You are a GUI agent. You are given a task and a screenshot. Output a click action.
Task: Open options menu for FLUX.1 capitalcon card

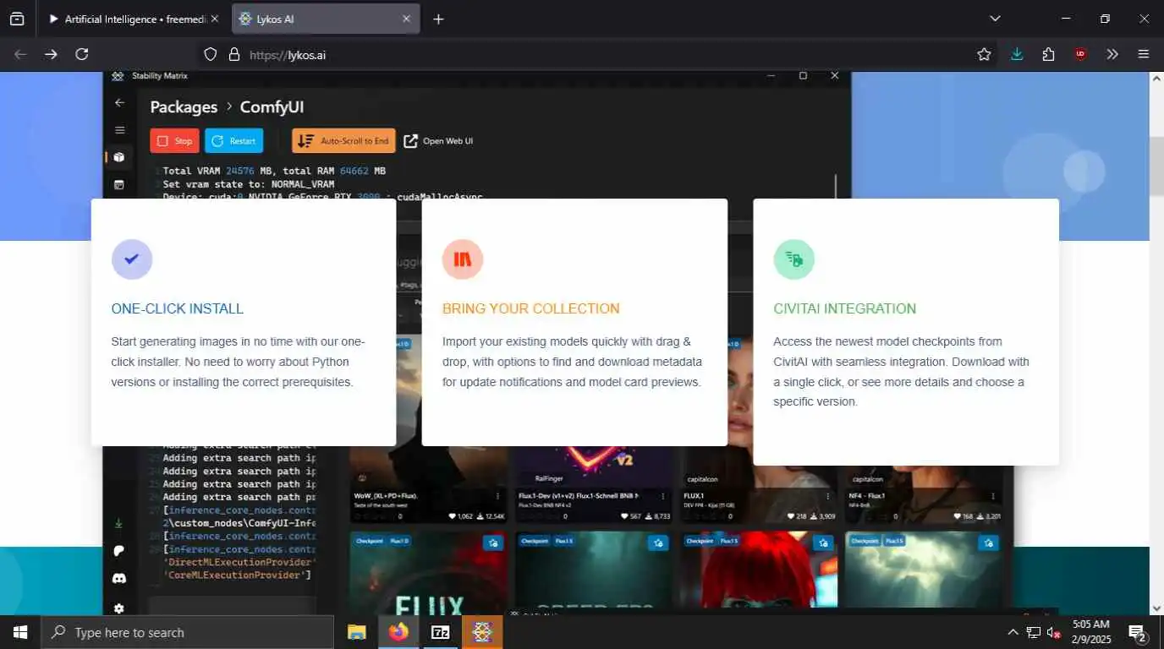pos(828,496)
